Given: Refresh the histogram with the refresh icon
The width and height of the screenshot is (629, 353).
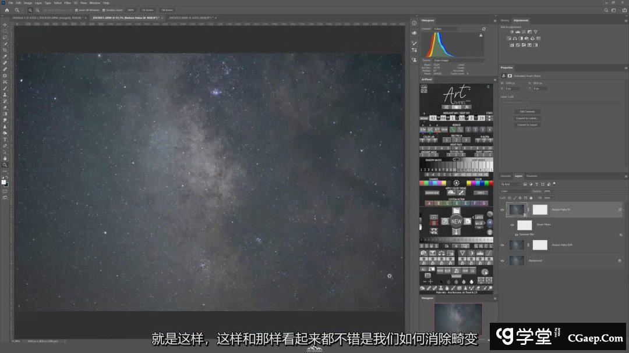Looking at the screenshot, I should pyautogui.click(x=483, y=28).
